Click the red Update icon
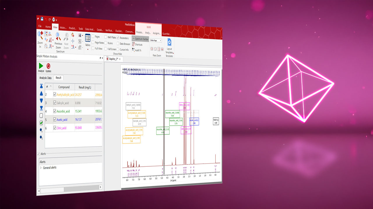 [48, 66]
